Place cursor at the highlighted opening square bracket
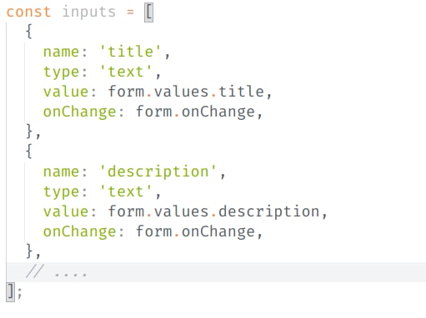The image size is (426, 318). [x=149, y=12]
